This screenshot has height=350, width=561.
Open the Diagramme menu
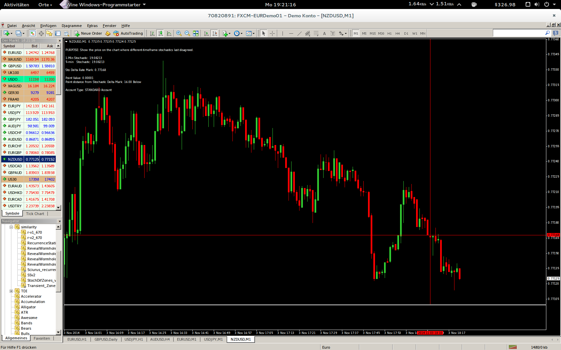pos(71,26)
